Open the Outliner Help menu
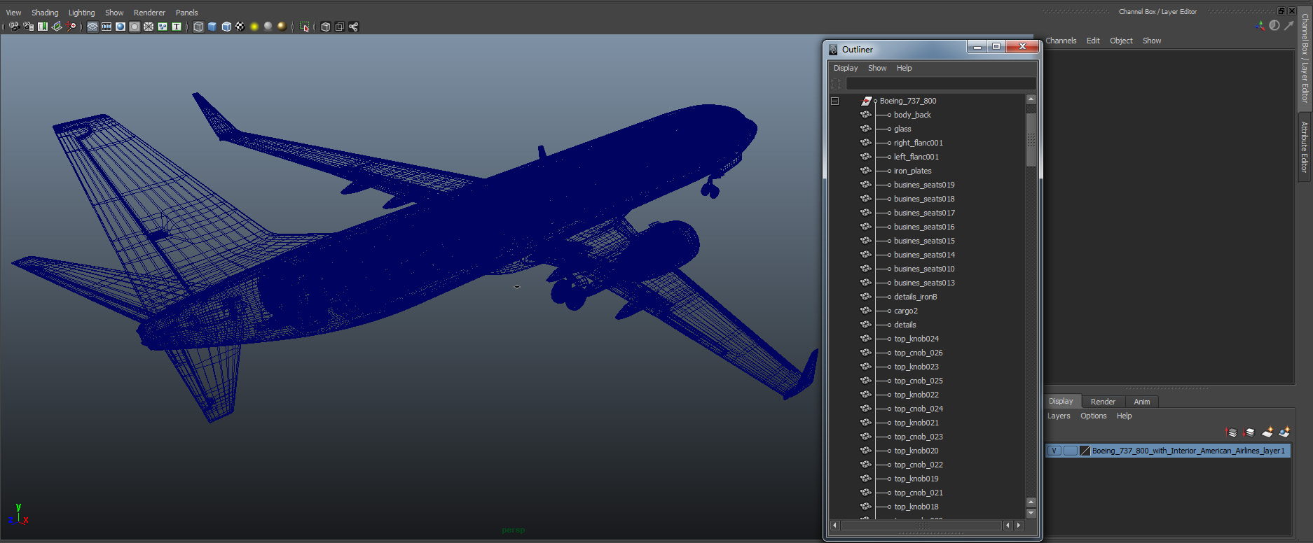1313x543 pixels. click(904, 68)
